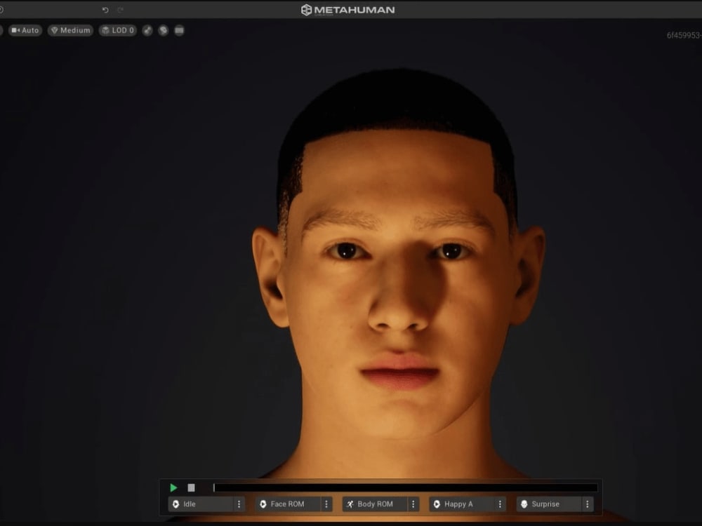Select the Surprise animation
The image size is (702, 526).
pos(548,504)
